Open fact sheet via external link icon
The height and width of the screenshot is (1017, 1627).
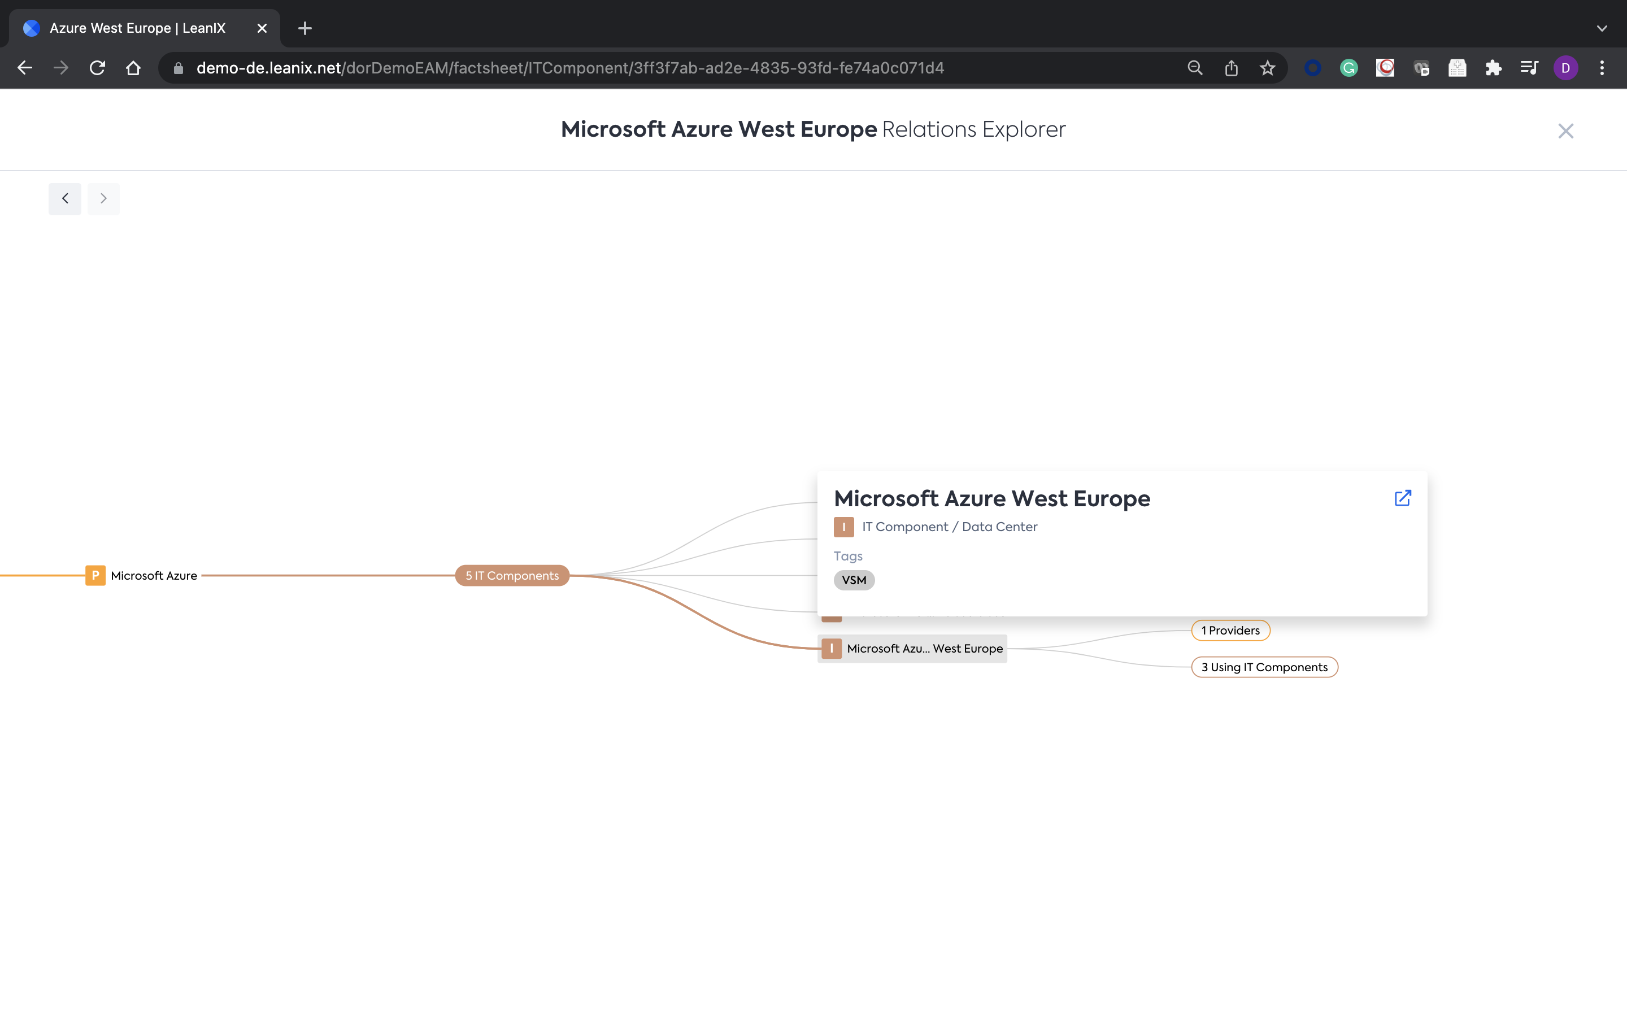coord(1403,498)
